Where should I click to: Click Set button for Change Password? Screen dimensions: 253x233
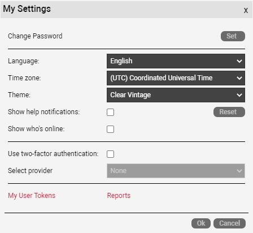233,36
